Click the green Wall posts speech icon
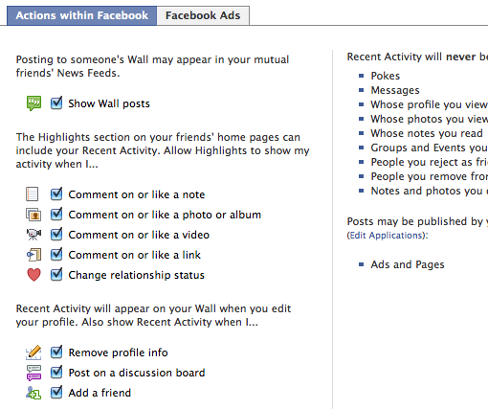488x409 pixels. point(33,103)
